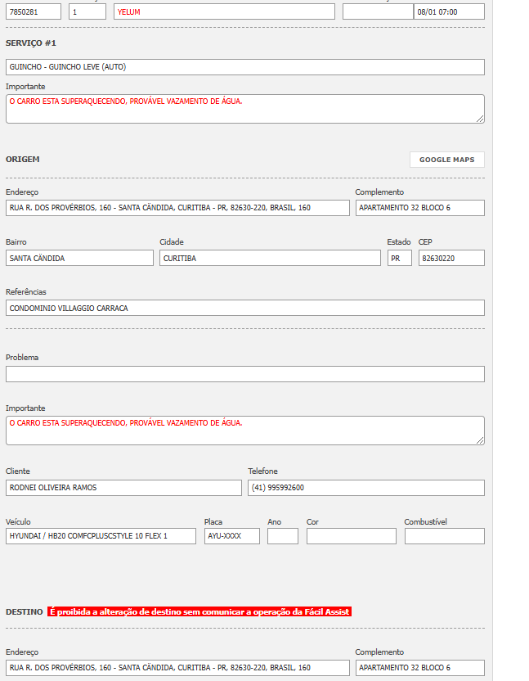Click the Telefone number field
This screenshot has height=681, width=529.
click(365, 488)
